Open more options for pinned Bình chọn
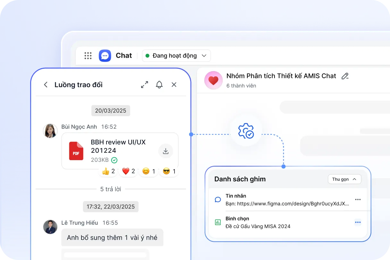390x260 pixels. click(358, 222)
